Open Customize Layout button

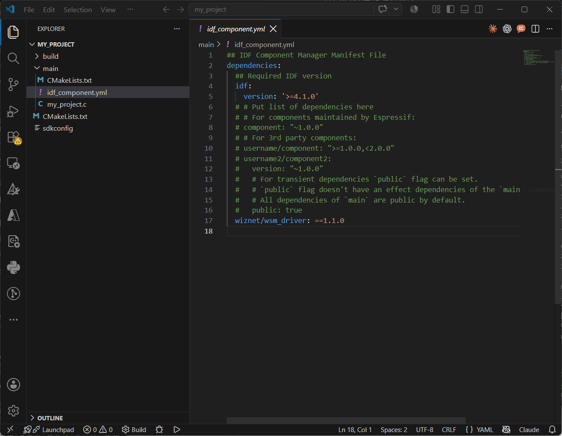[x=436, y=9]
